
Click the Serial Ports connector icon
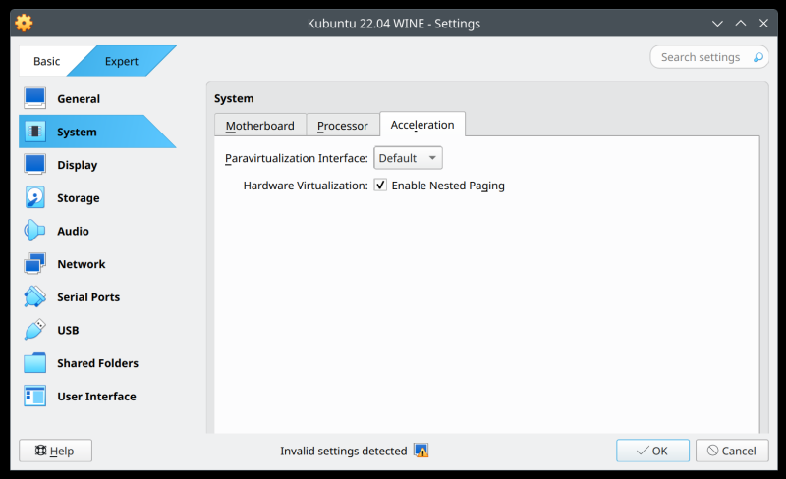[x=34, y=296]
